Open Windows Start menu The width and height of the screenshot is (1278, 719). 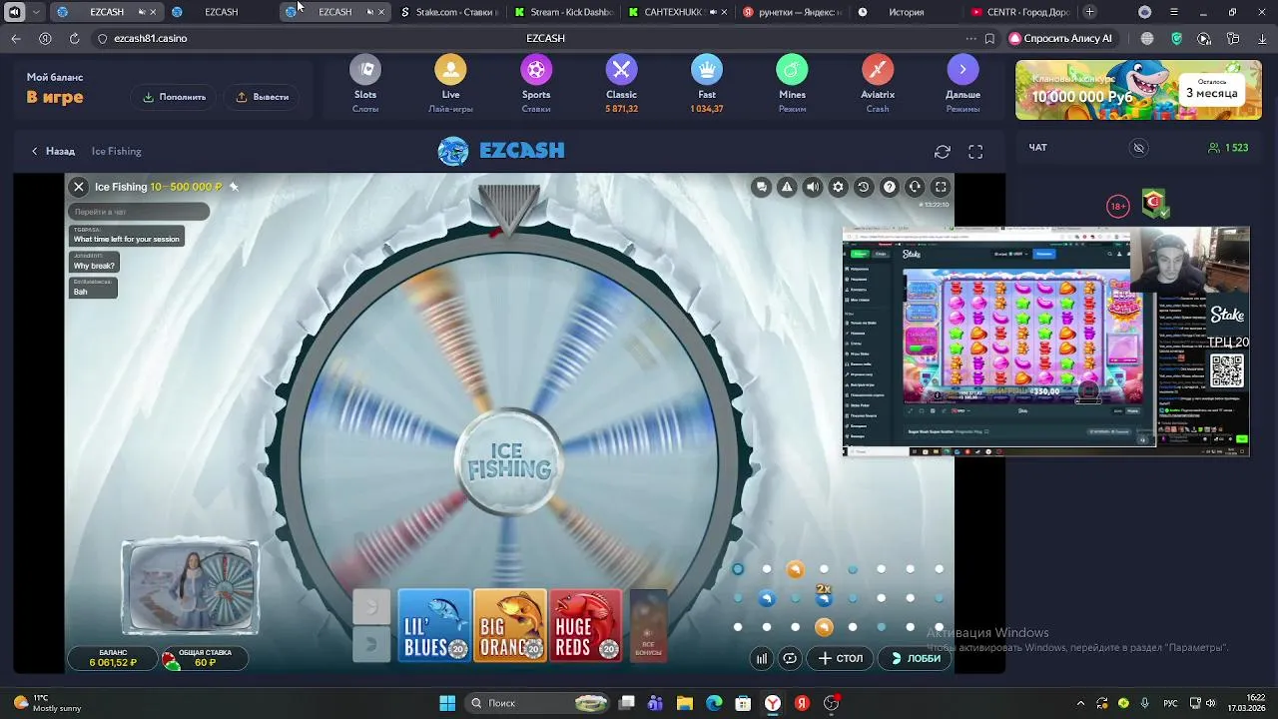click(x=447, y=703)
